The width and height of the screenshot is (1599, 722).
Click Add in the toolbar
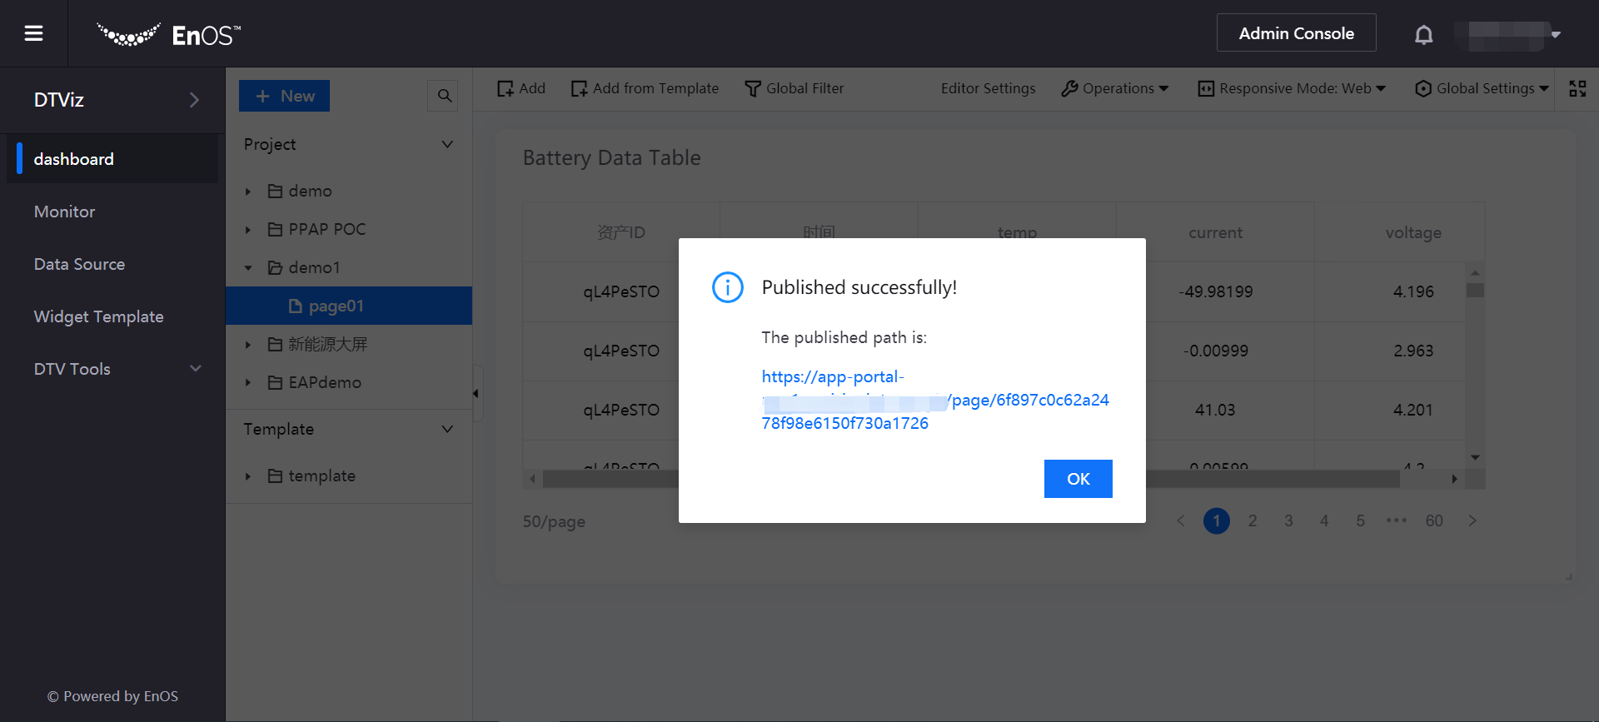[521, 88]
